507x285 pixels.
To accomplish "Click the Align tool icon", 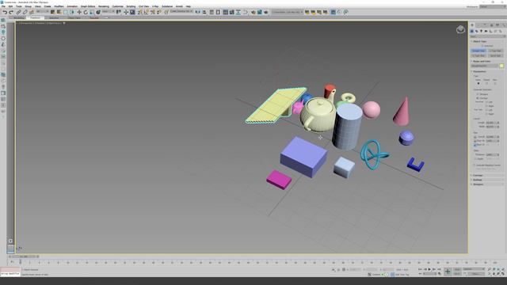I will (204, 13).
